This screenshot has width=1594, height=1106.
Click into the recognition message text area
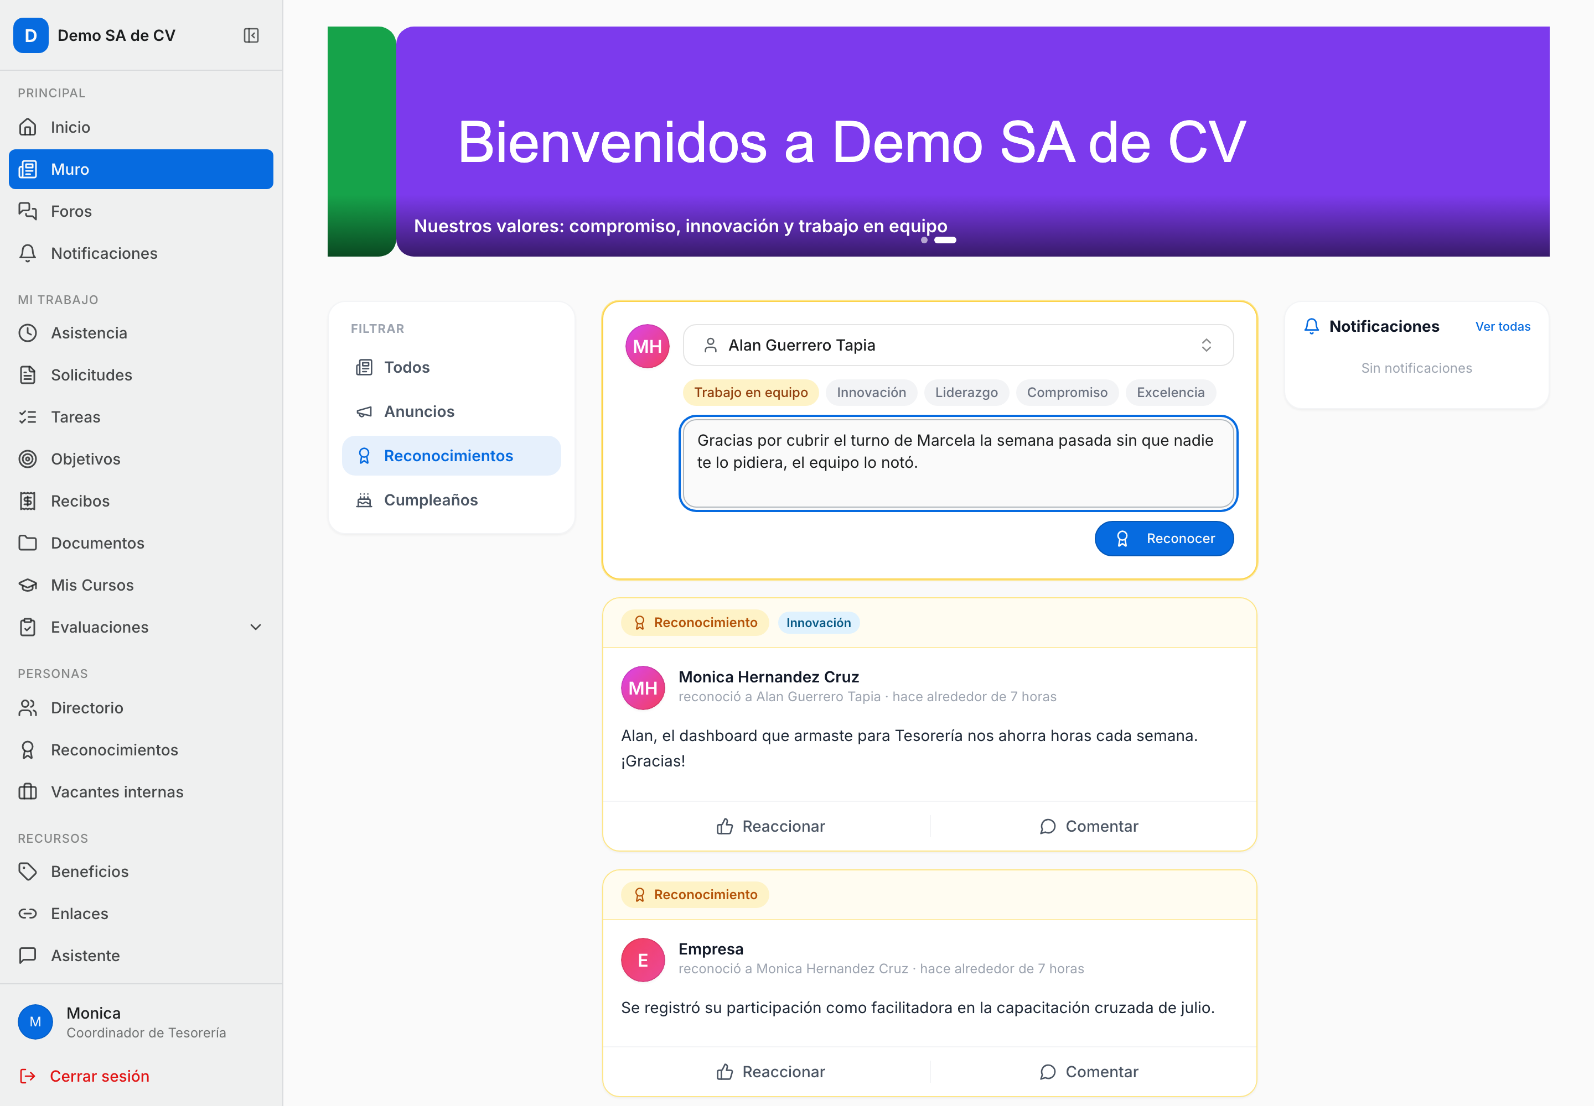pyautogui.click(x=958, y=463)
